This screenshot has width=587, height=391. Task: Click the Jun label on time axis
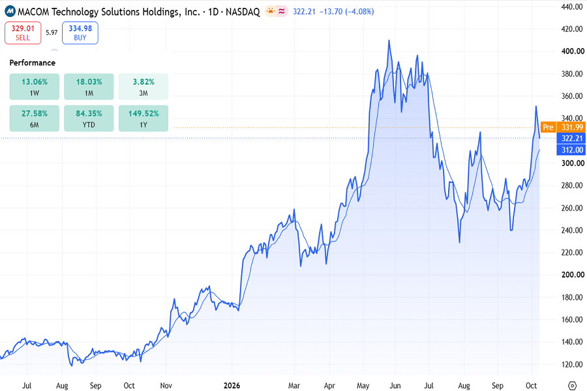[395, 385]
